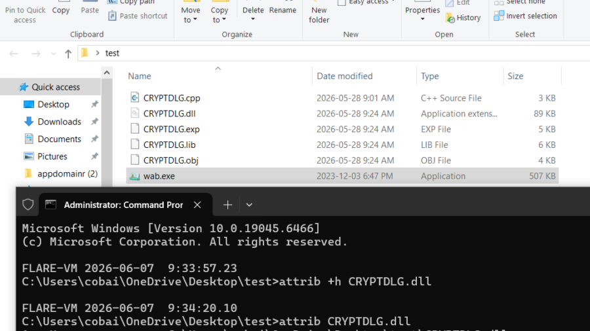The height and width of the screenshot is (331, 590).
Task: Click the wab.exe application icon
Action: [x=134, y=176]
